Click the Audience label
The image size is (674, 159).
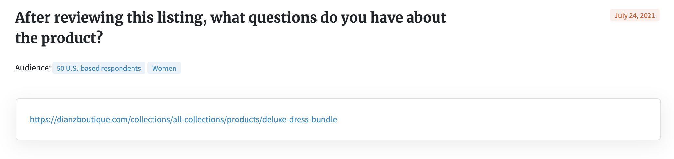(x=33, y=68)
